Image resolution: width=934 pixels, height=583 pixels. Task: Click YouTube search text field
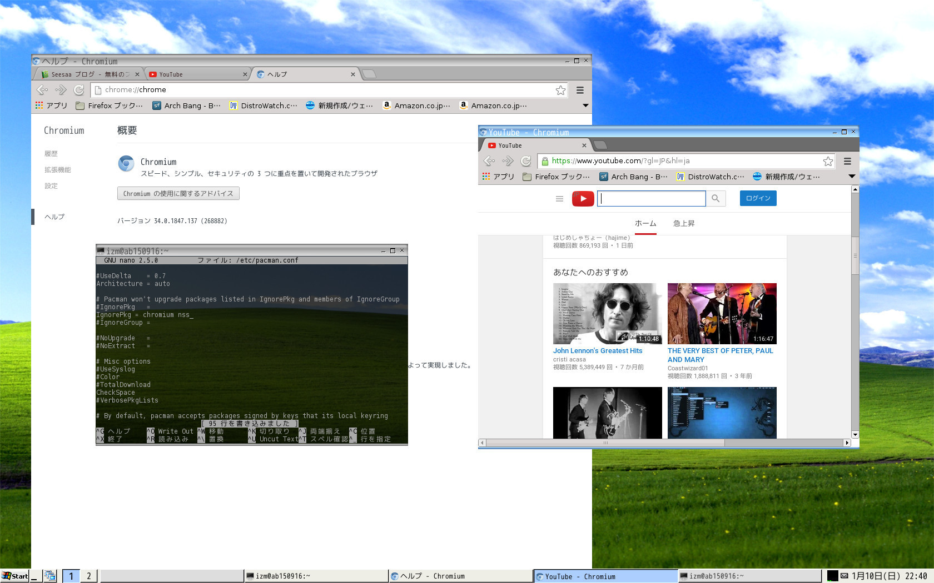click(652, 198)
